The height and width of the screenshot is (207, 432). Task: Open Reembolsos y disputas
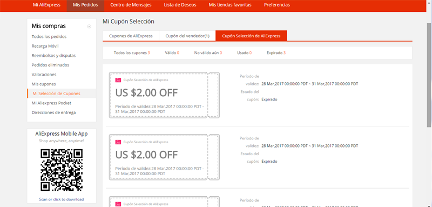click(x=53, y=56)
